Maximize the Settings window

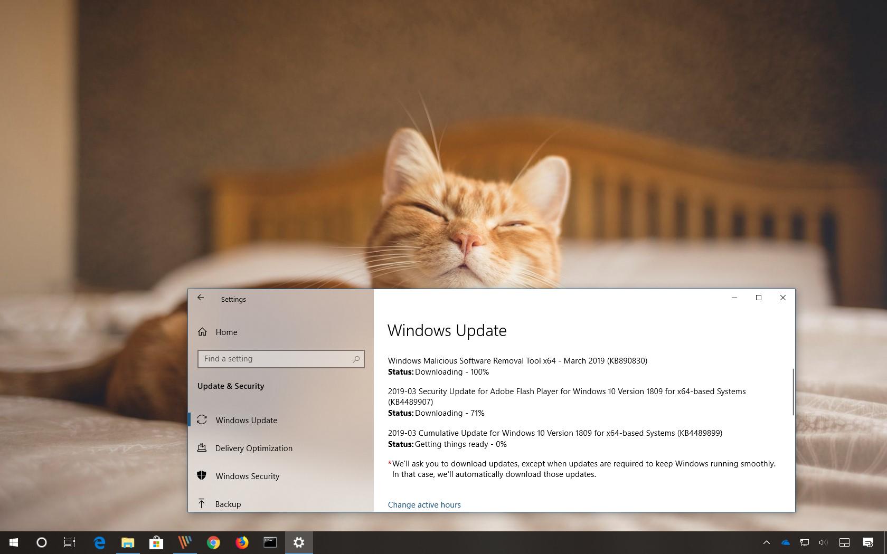coord(759,298)
